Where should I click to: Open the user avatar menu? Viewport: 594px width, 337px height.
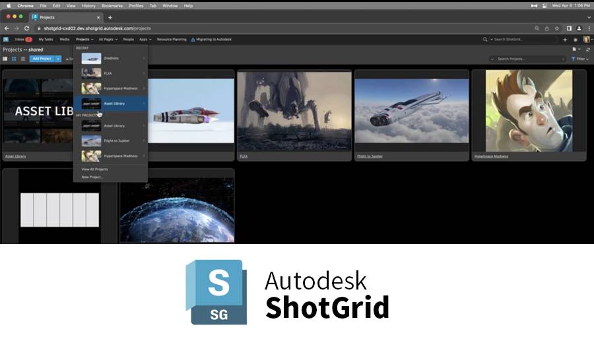(587, 40)
